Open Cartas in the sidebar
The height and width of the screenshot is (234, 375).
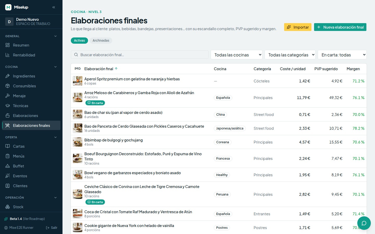coord(31,146)
